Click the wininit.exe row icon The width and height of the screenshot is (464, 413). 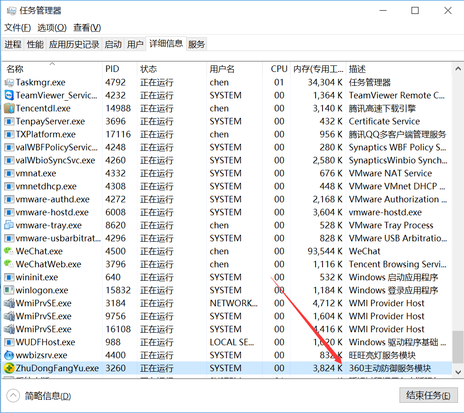coord(9,277)
